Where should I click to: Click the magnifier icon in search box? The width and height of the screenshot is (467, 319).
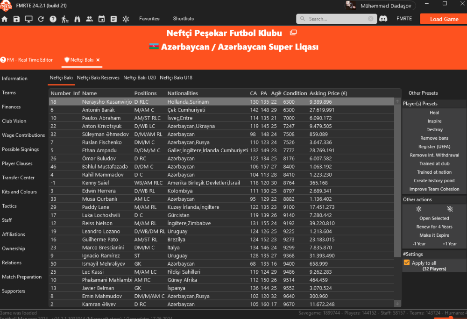click(x=303, y=19)
